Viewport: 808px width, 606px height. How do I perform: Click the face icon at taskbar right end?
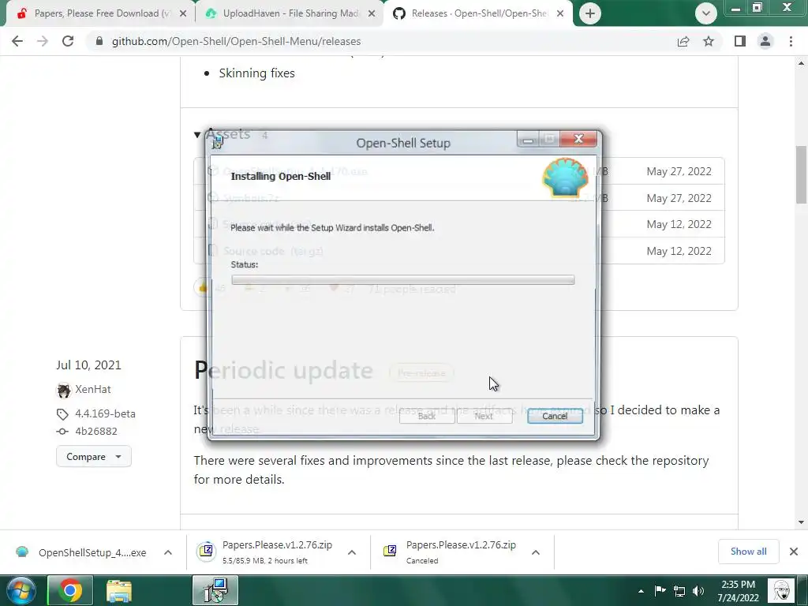click(782, 590)
